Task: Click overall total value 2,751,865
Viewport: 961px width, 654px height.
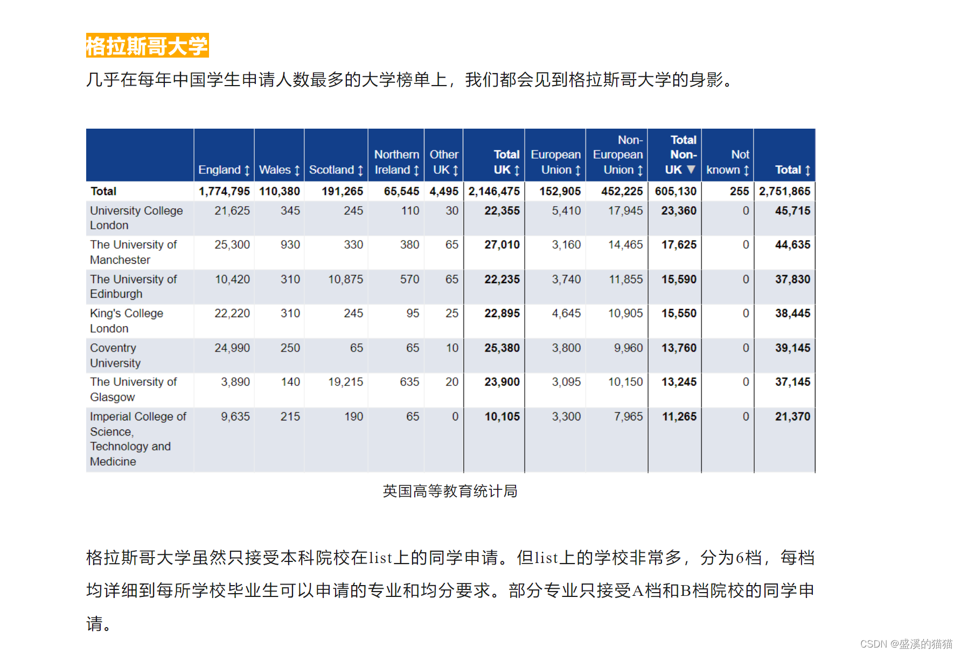Action: click(785, 191)
